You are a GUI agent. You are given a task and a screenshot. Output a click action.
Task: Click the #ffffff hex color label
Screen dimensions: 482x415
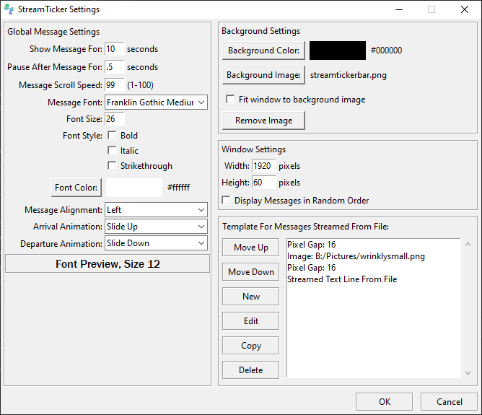click(x=178, y=187)
